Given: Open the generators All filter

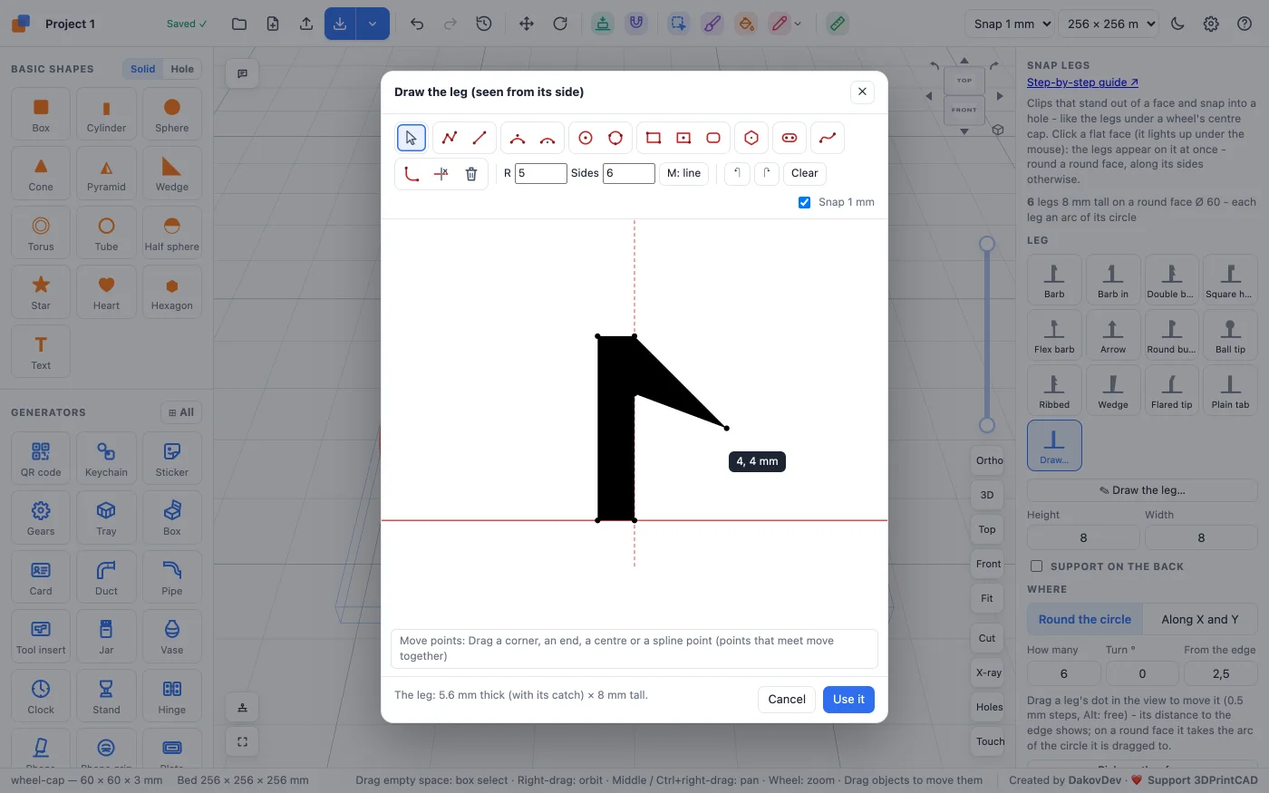Looking at the screenshot, I should tap(181, 412).
